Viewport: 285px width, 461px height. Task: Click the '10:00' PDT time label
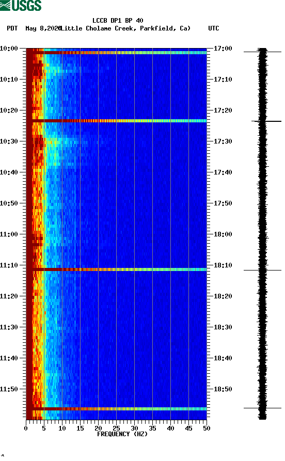[9, 48]
